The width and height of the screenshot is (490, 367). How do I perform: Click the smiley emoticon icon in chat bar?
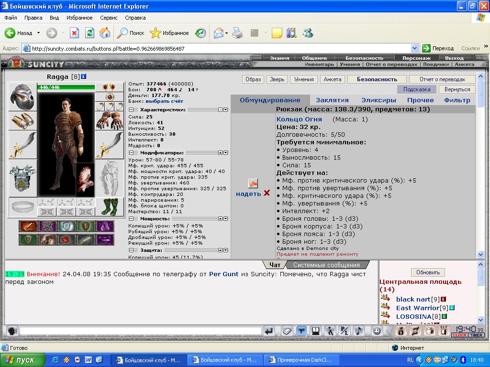tap(377, 331)
